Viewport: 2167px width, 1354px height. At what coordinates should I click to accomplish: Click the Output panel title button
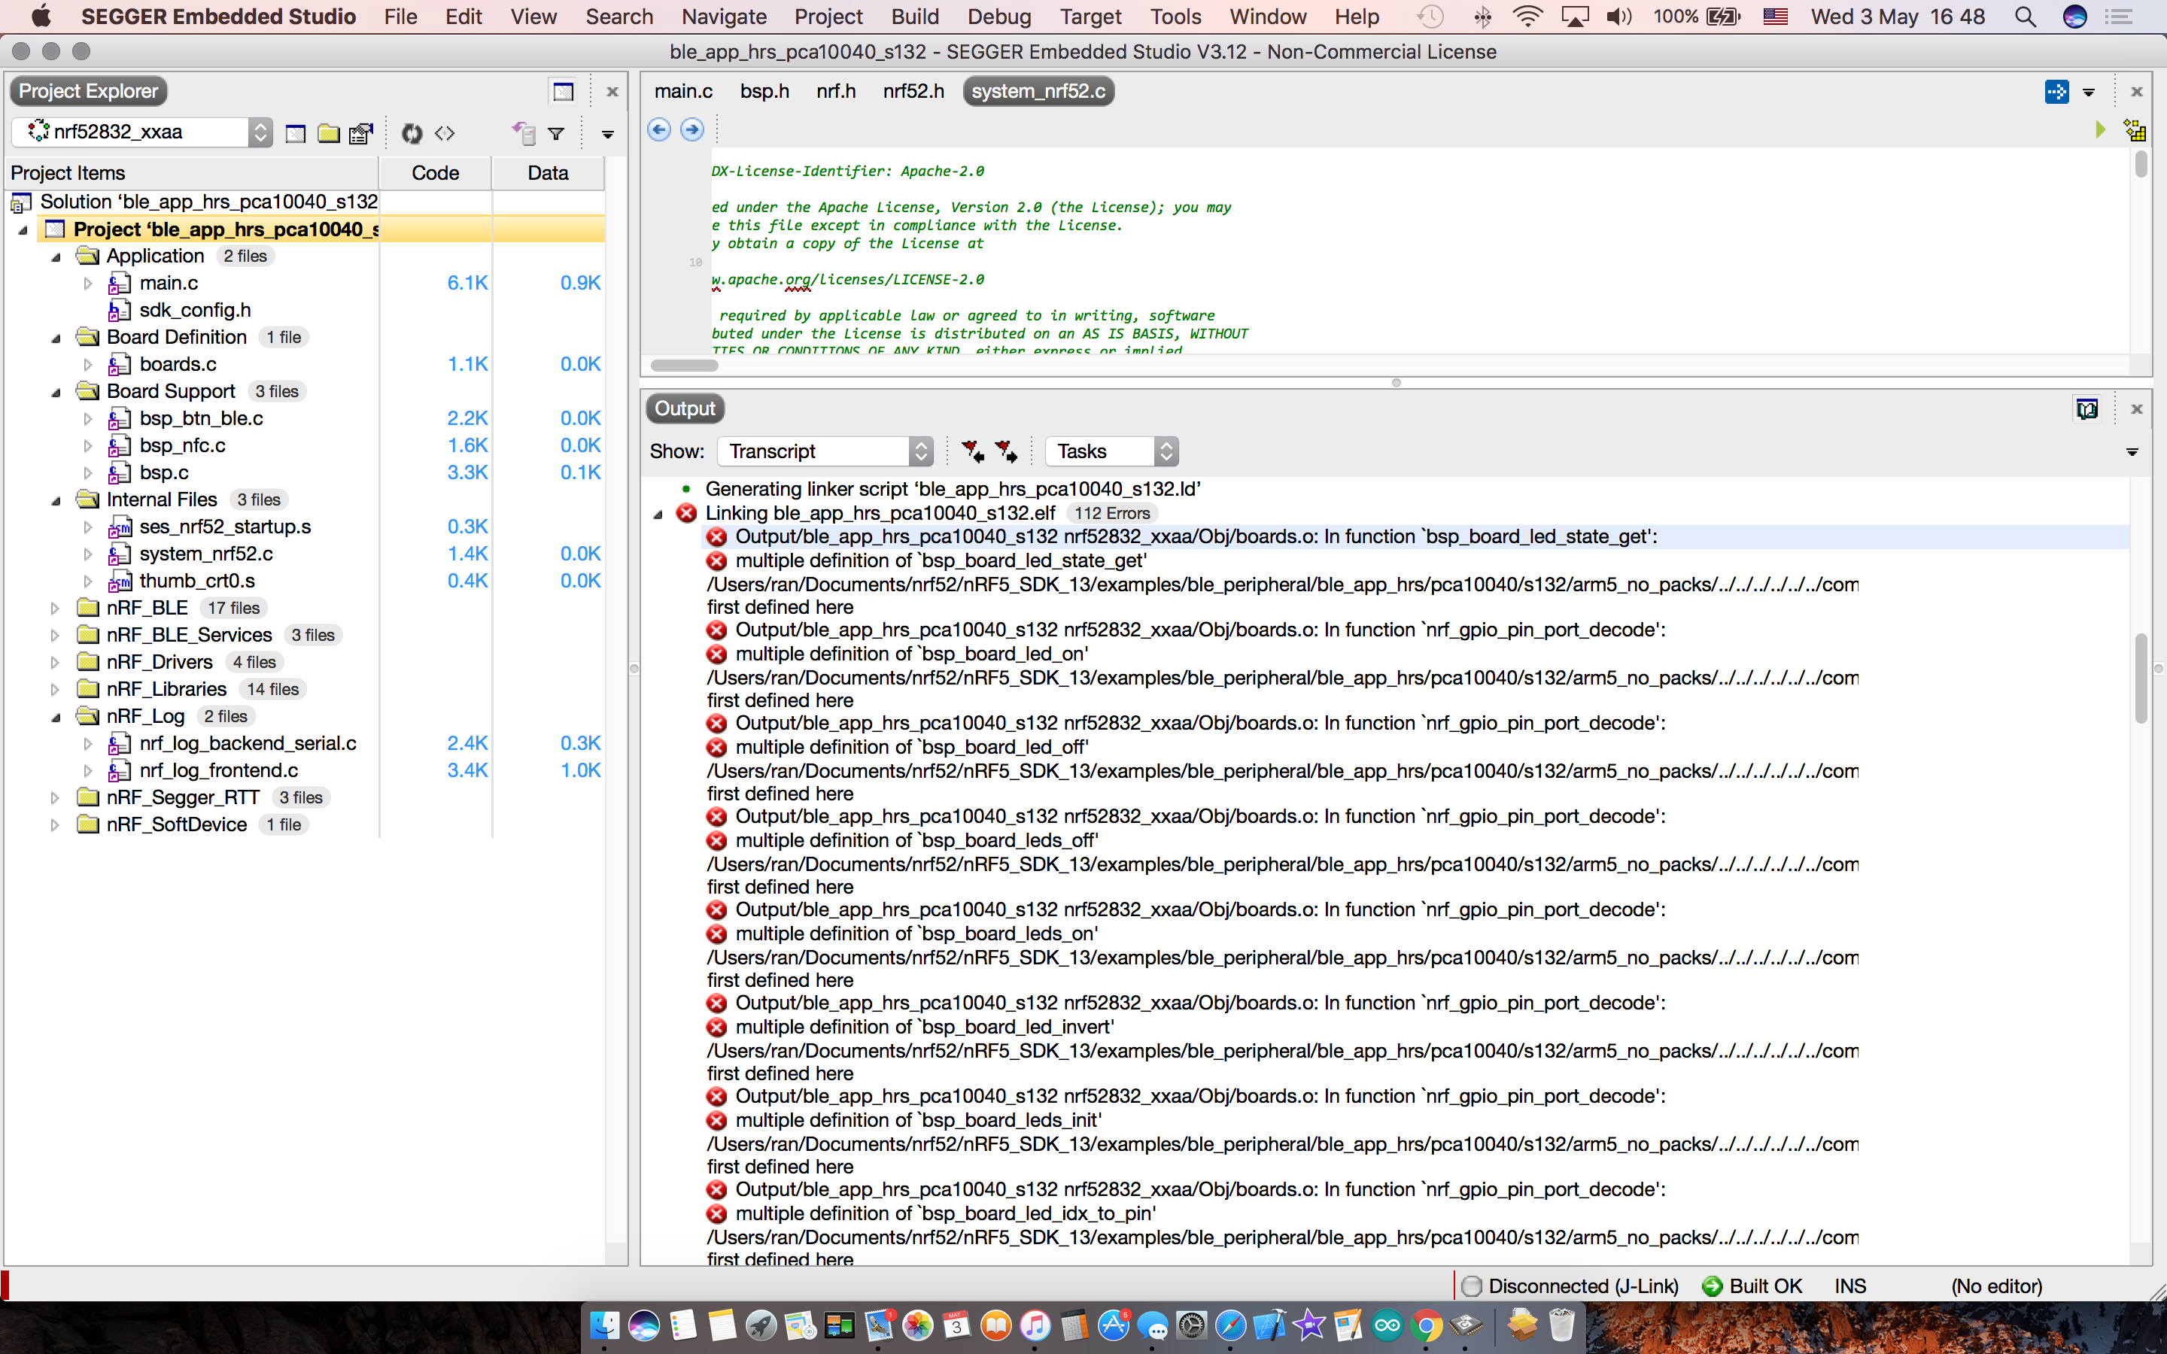tap(684, 408)
